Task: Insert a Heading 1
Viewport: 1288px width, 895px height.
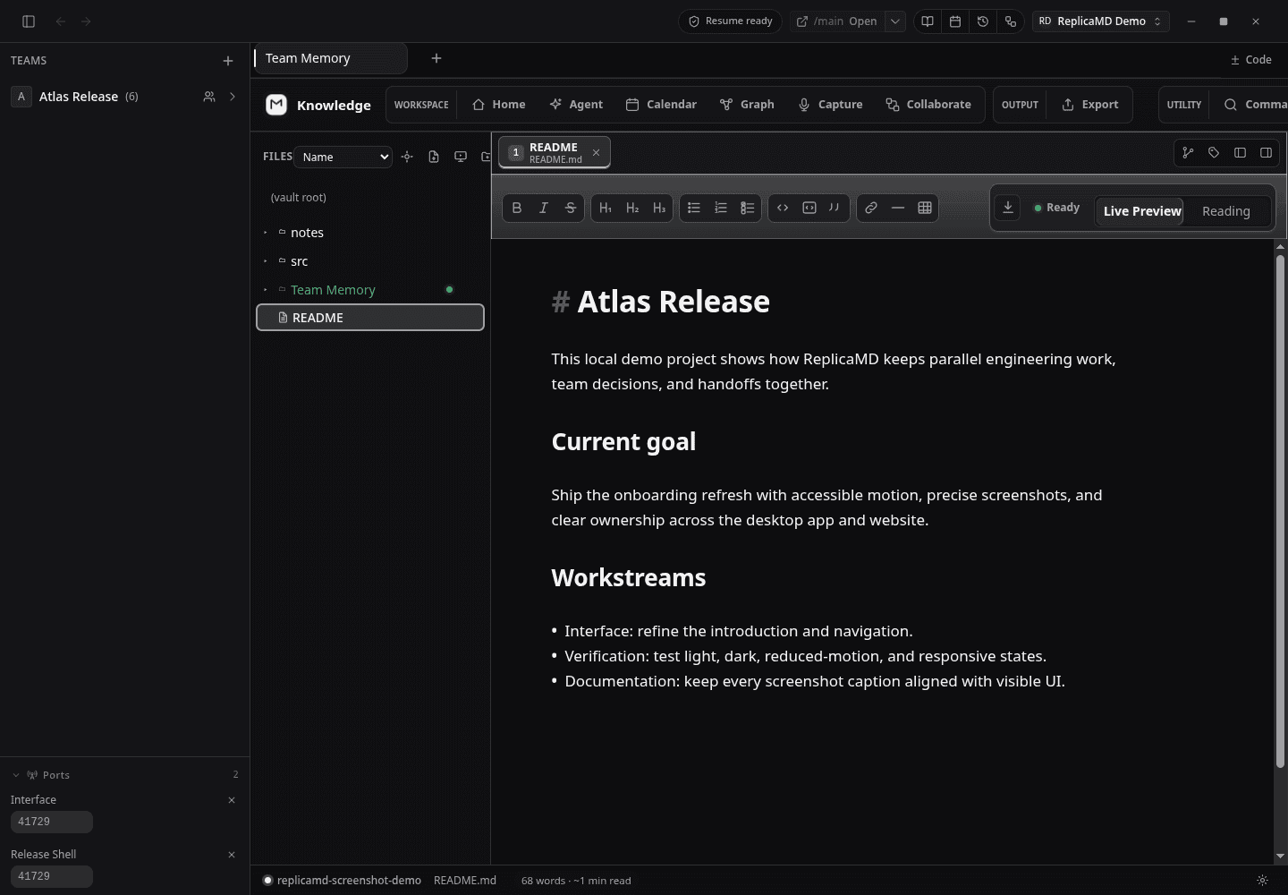Action: coord(606,208)
